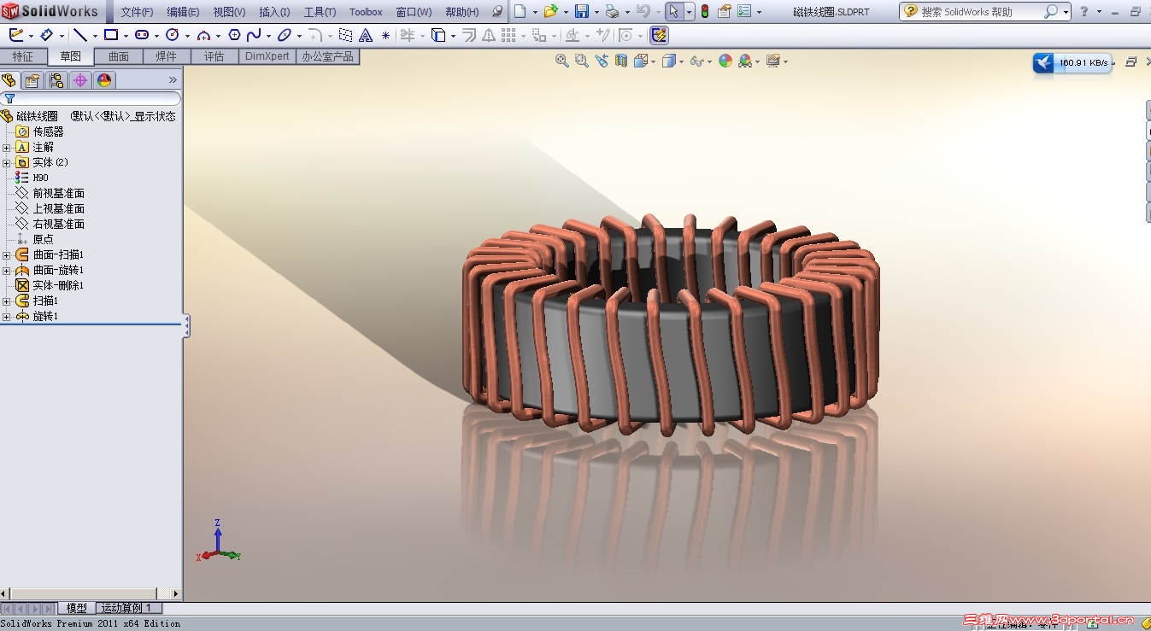Screen dimensions: 1151x631
Task: Open the View Settings dropdown arrow
Action: pos(785,61)
